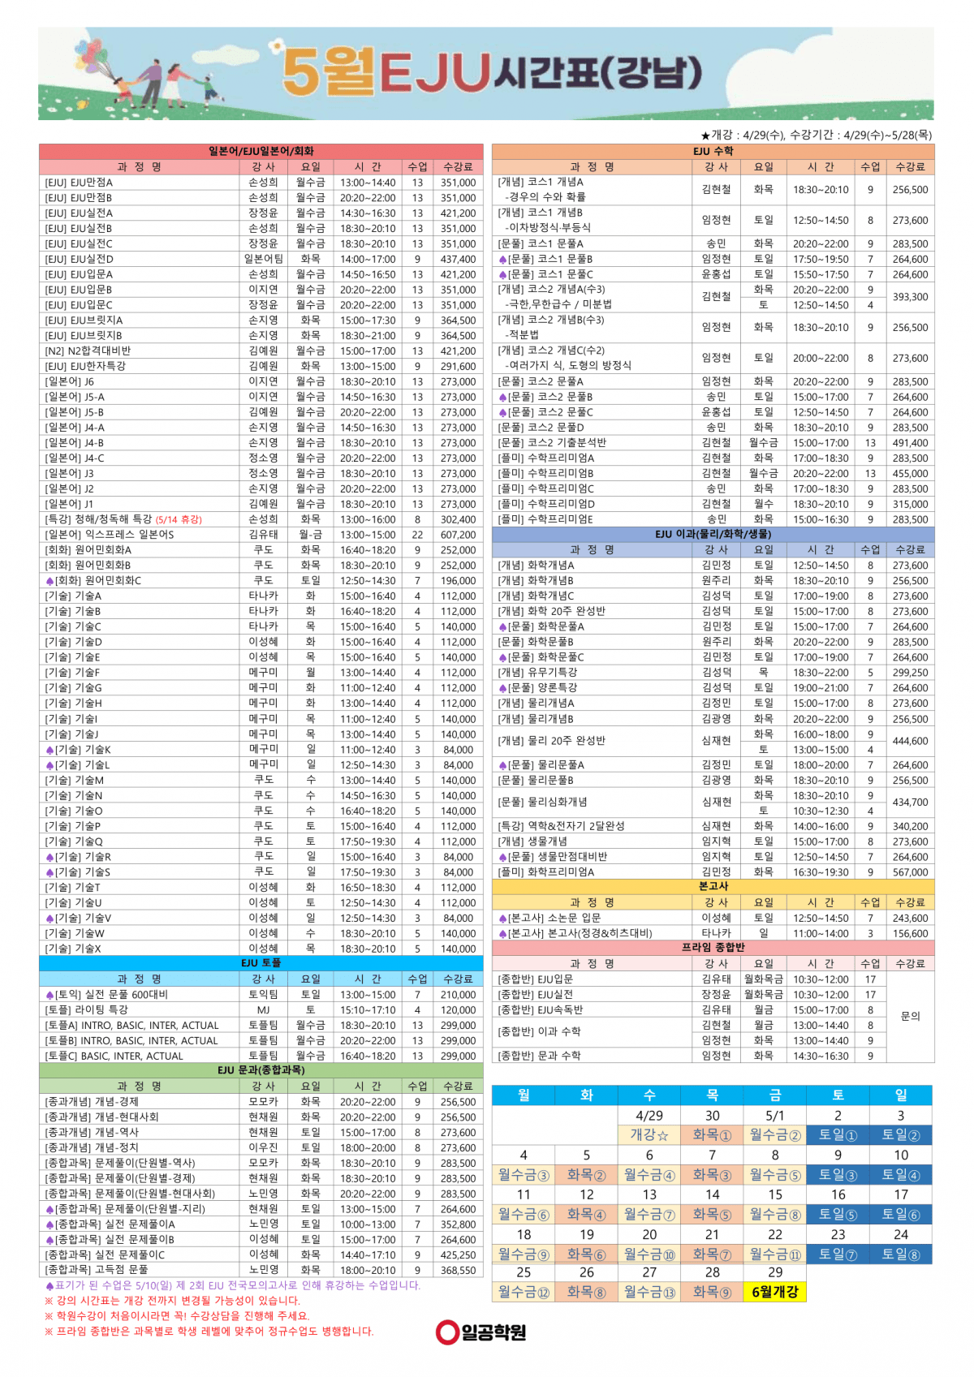
Task: Click the star icon before 개강 date
Action: pos(705,136)
